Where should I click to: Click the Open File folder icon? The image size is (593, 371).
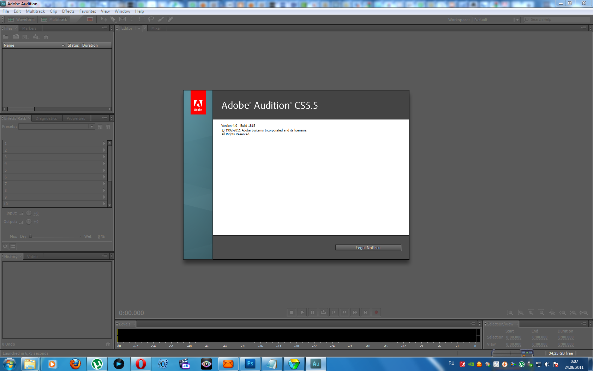click(x=6, y=37)
